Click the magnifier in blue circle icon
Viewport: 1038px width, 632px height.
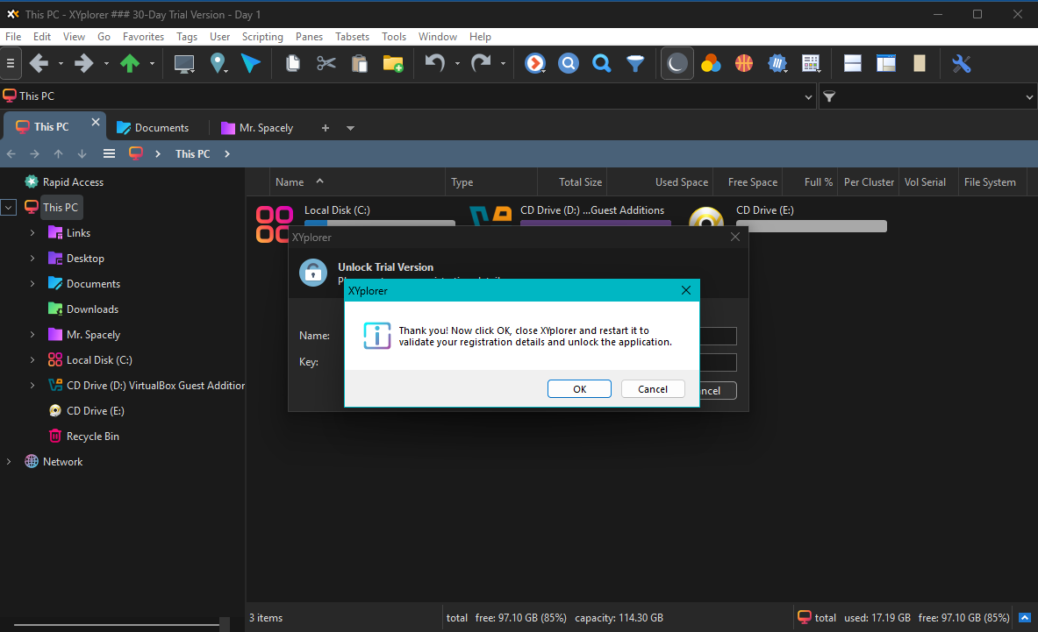tap(568, 63)
